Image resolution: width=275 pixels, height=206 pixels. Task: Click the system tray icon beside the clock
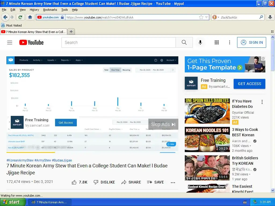pyautogui.click(x=255, y=202)
